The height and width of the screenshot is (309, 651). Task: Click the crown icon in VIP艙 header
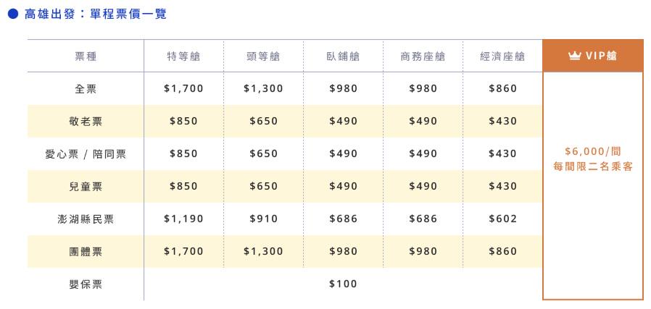[x=575, y=56]
